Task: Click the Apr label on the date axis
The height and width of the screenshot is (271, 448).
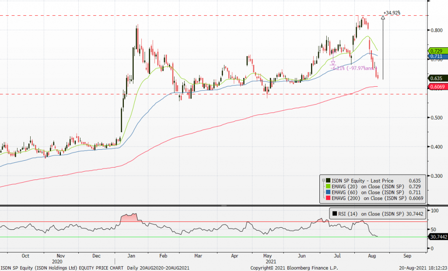Action: click(234, 256)
